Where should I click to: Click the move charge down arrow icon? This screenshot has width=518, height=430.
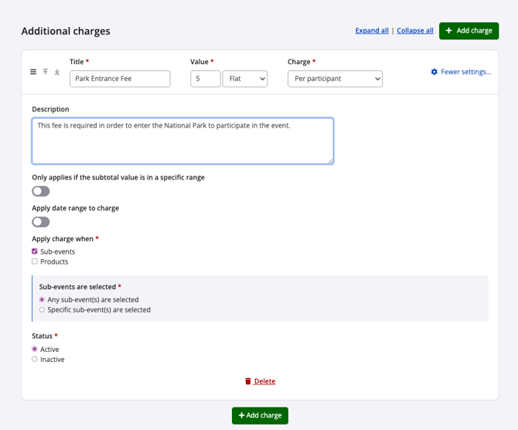click(57, 72)
